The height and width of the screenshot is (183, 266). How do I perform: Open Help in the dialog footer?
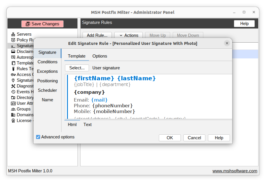tap(219, 138)
